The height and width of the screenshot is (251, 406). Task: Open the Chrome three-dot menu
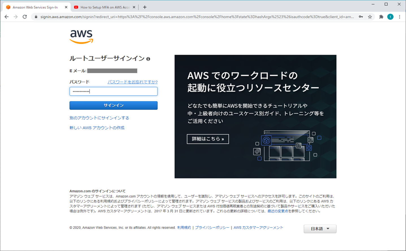point(400,17)
